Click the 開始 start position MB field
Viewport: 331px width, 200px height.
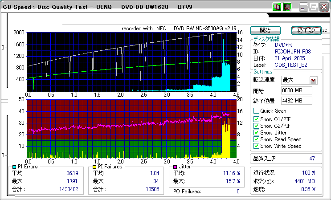click(297, 90)
